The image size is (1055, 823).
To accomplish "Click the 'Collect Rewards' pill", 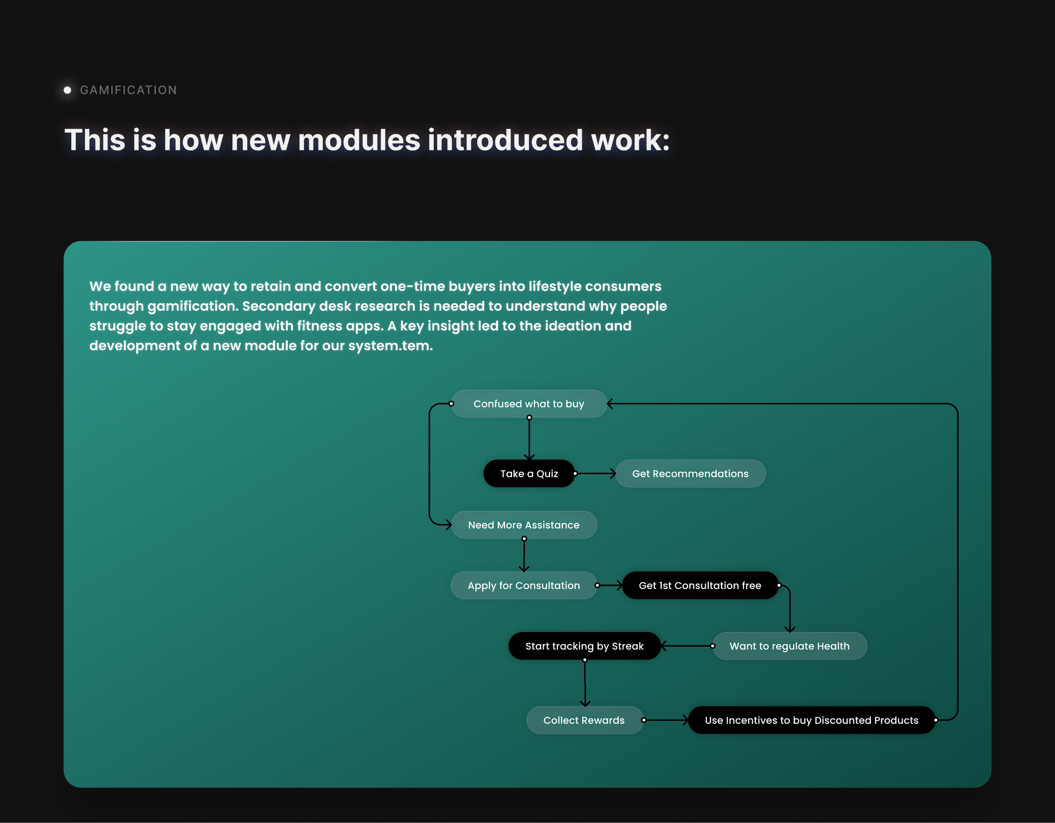I will [x=584, y=720].
